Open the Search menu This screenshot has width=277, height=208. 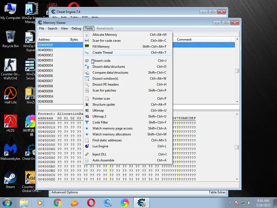(x=52, y=28)
